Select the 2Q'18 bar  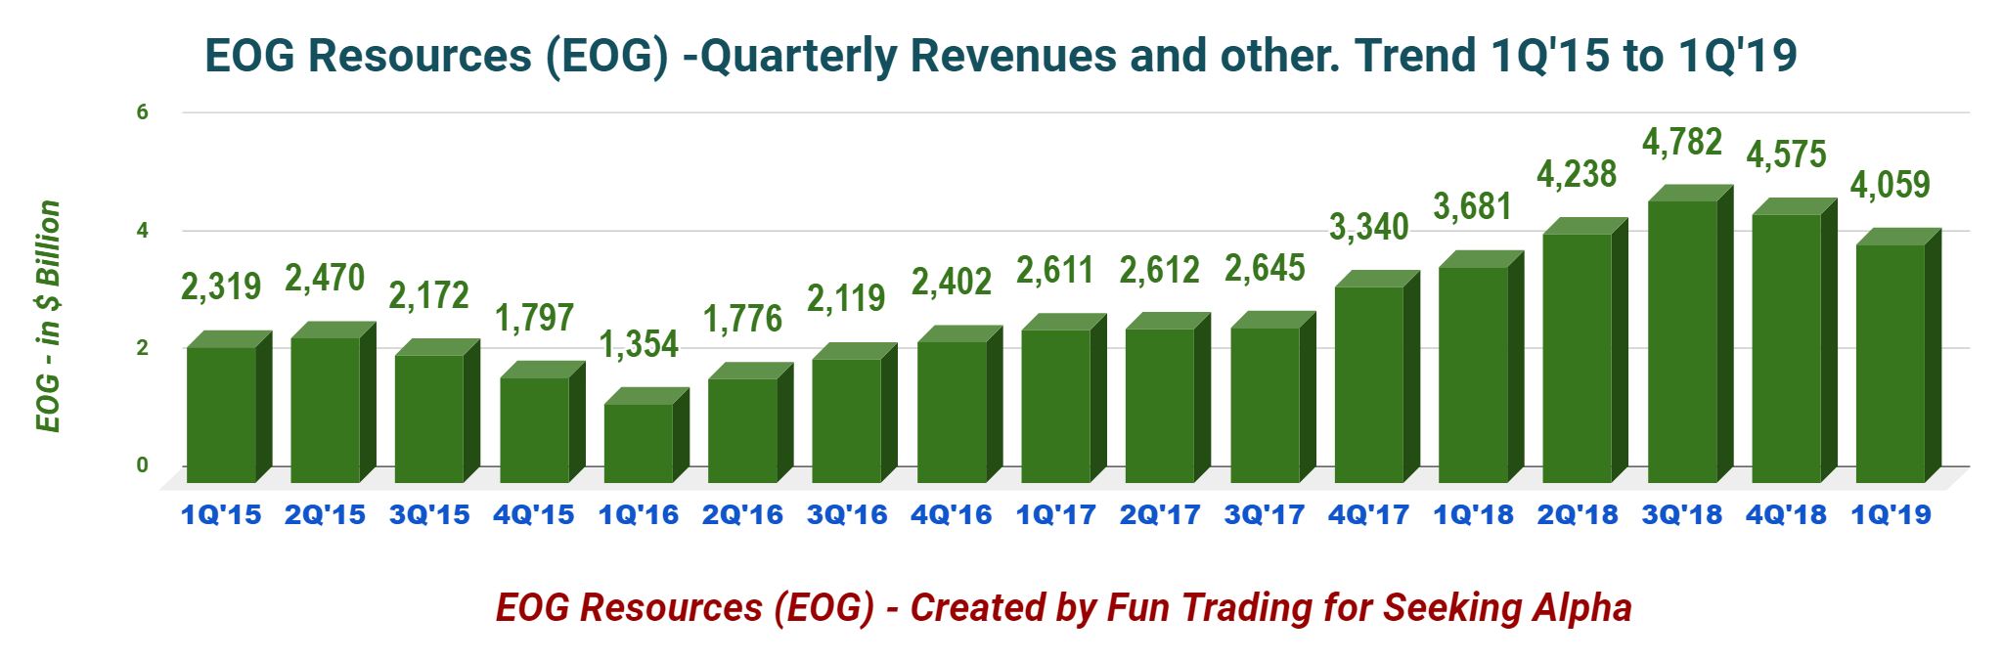(1585, 350)
